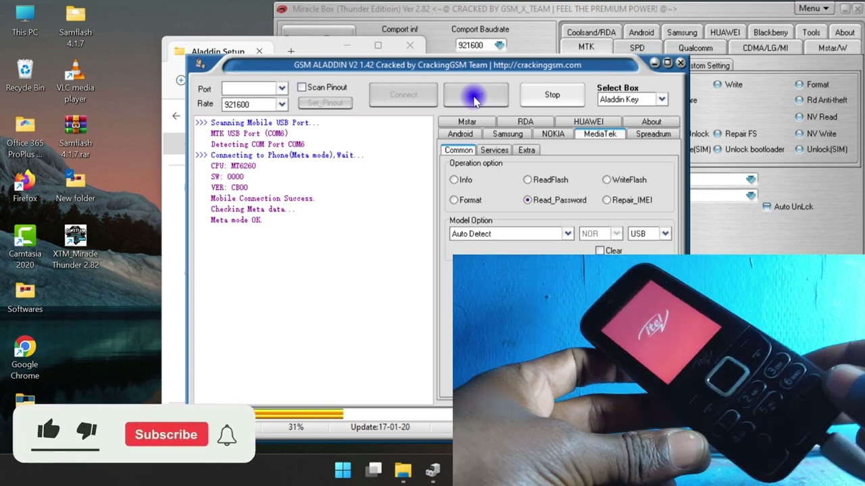865x486 pixels.
Task: Open Comport Baudrate dropdown in Miracle Box
Action: tap(499, 45)
